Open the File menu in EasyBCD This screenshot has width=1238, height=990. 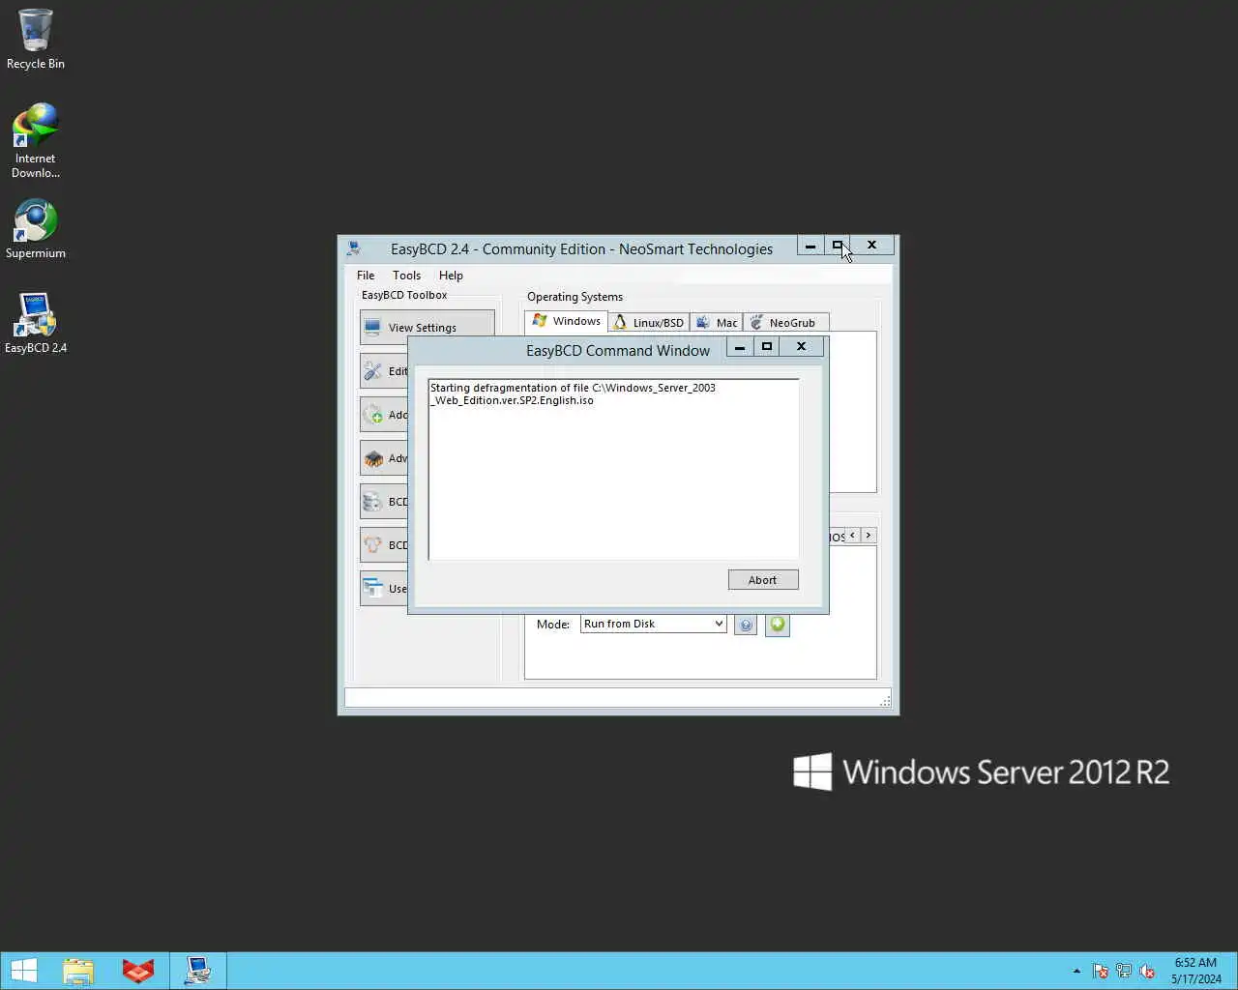point(366,276)
